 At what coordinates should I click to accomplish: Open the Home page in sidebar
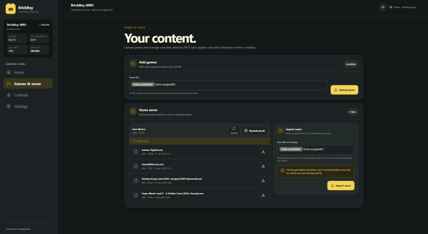[x=28, y=72]
